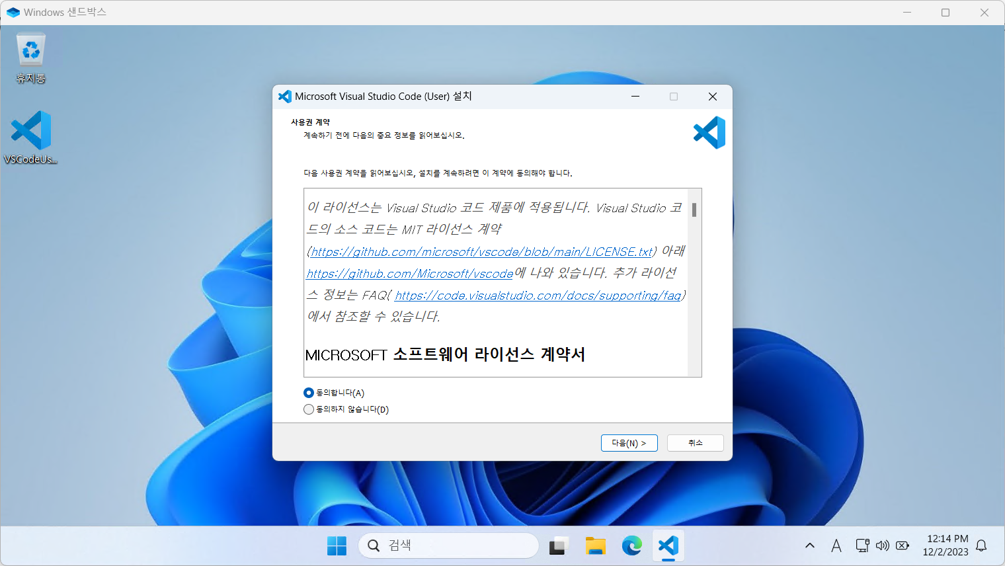Screen dimensions: 1005x566
Task: Click the network icon in system tray
Action: click(862, 546)
